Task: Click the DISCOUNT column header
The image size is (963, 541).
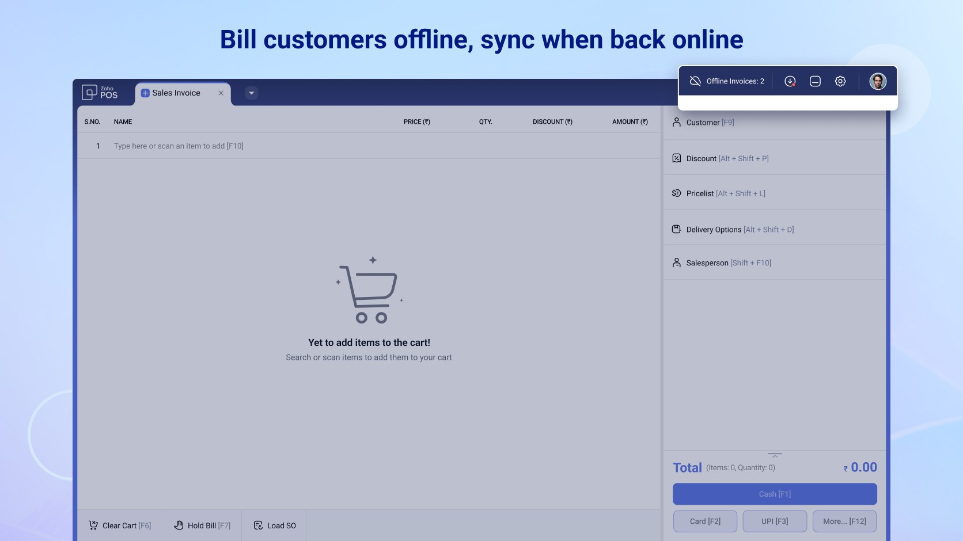Action: 552,122
